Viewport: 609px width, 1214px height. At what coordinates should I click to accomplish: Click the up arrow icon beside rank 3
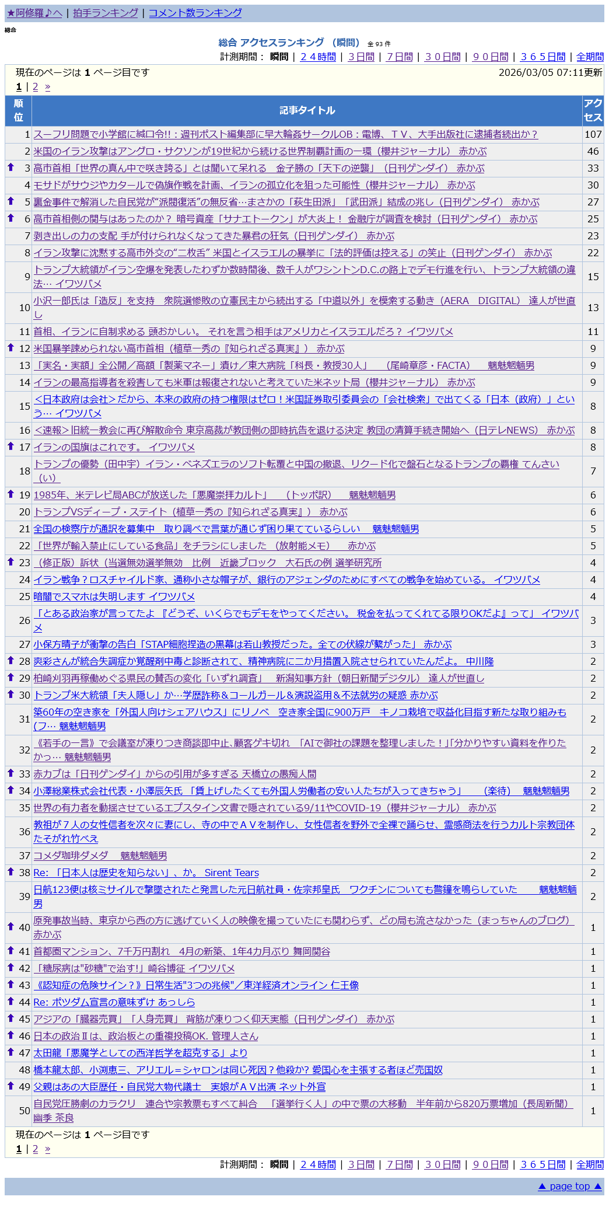10,168
